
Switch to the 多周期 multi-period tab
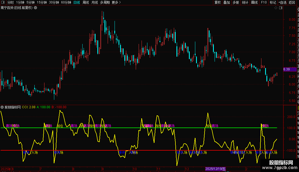click(105, 2)
